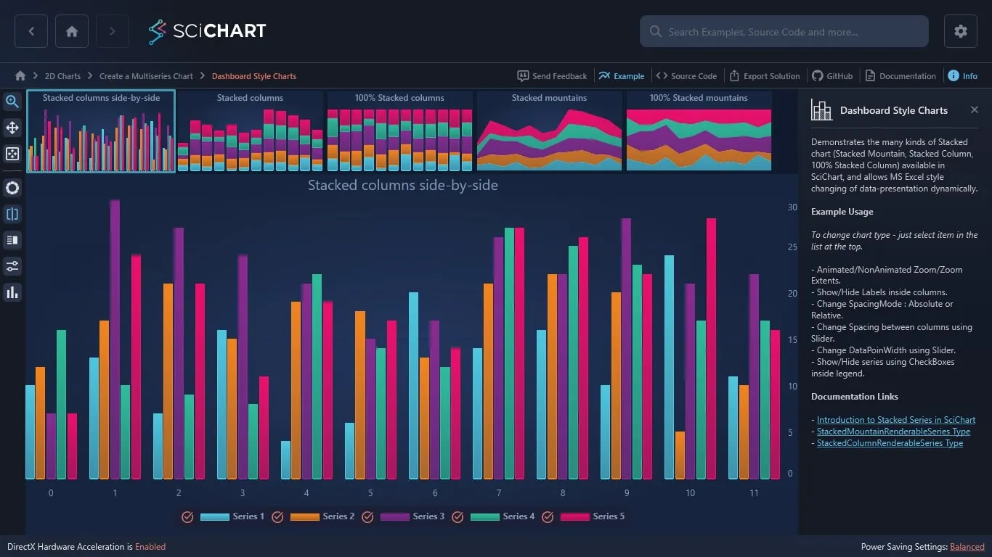Expand the chevron after the breadcrumb home icon

pos(36,75)
